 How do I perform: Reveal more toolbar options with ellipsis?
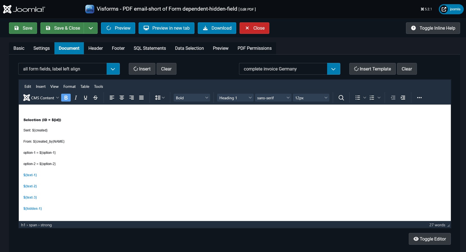[x=419, y=98]
